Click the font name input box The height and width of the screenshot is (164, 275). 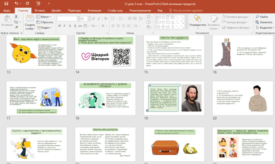click(x=67, y=19)
